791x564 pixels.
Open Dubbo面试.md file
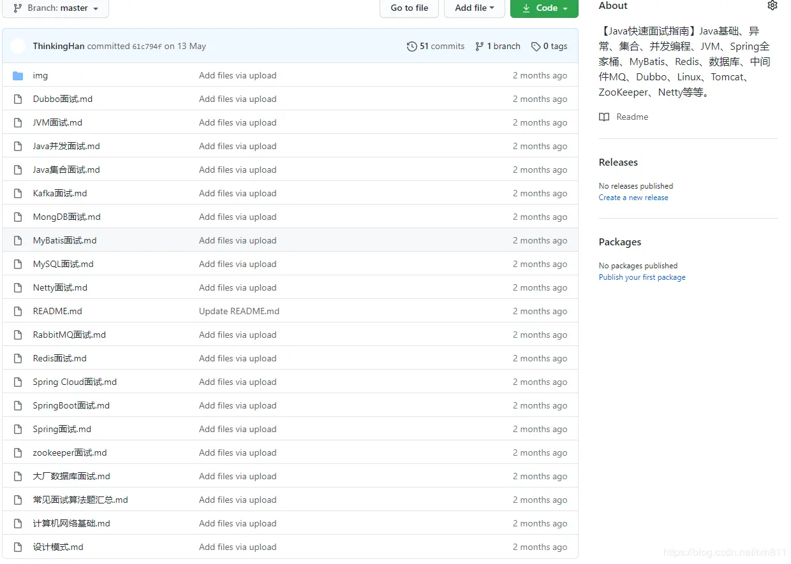point(63,99)
